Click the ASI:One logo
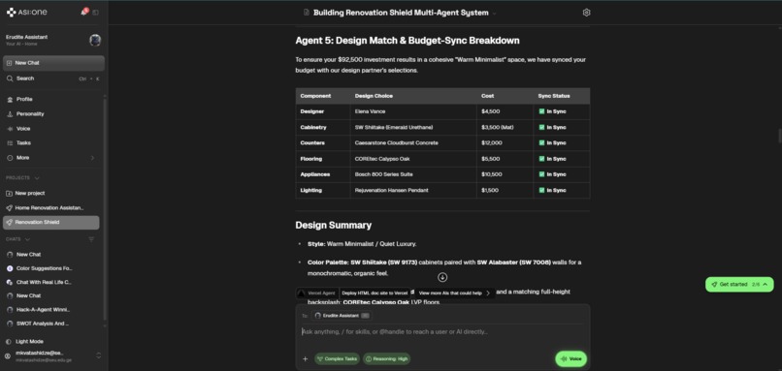Screen dimensions: 782x371 click(26, 12)
